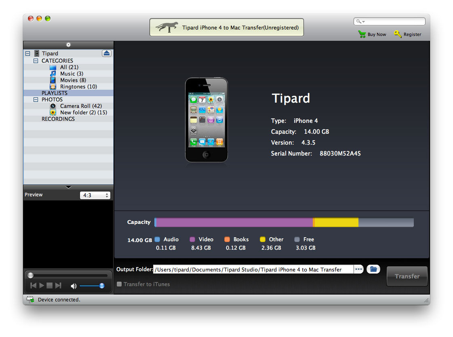Click the Camera Roll lens icon
This screenshot has height=337, width=453.
[53, 106]
